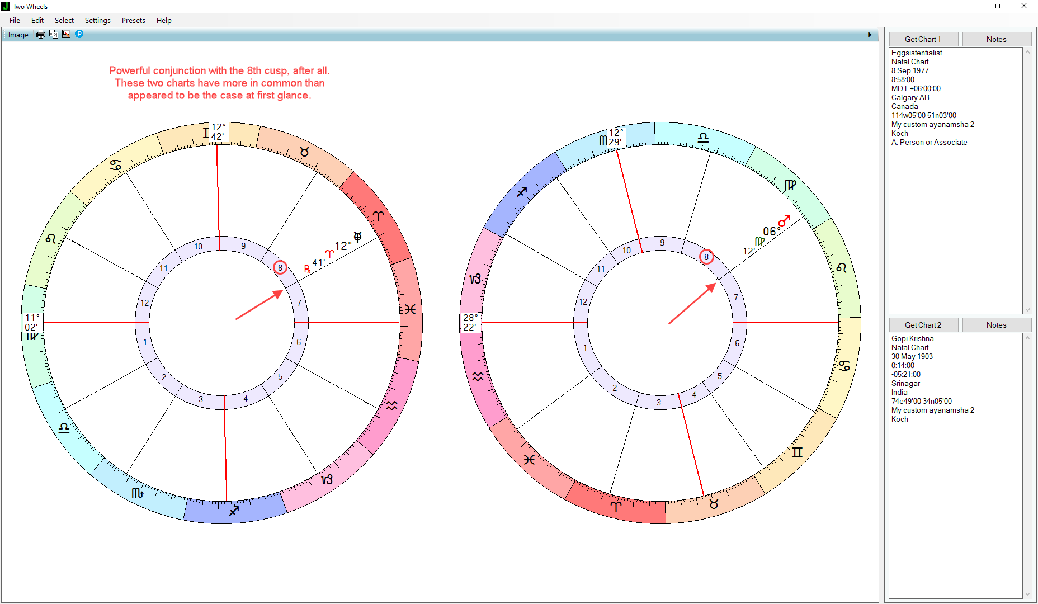Viewport: 1038px width, 604px height.
Task: Click the Pisces glyph on right wheel
Action: coord(529,460)
